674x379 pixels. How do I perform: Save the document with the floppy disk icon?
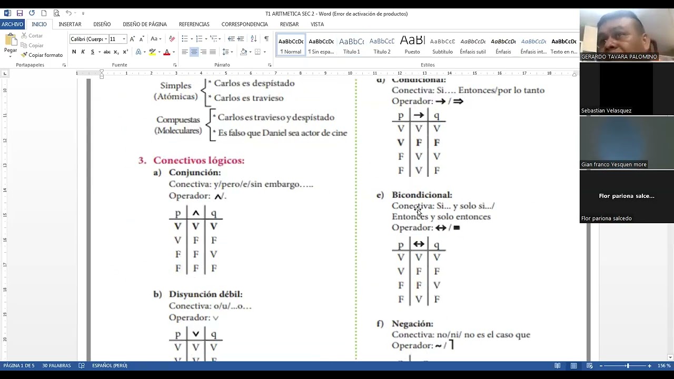coord(19,13)
